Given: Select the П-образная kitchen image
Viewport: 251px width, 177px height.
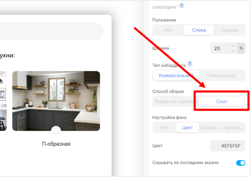Looking at the screenshot, I should point(56,101).
